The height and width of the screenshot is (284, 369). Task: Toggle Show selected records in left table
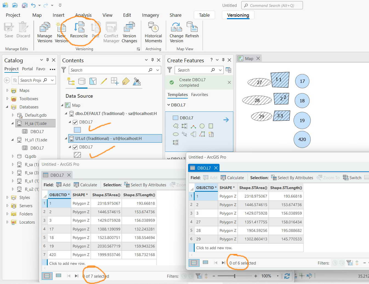(58, 276)
